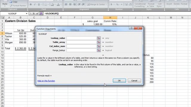Click the Merge & Center button
191x107 pixels.
[x=97, y=4]
